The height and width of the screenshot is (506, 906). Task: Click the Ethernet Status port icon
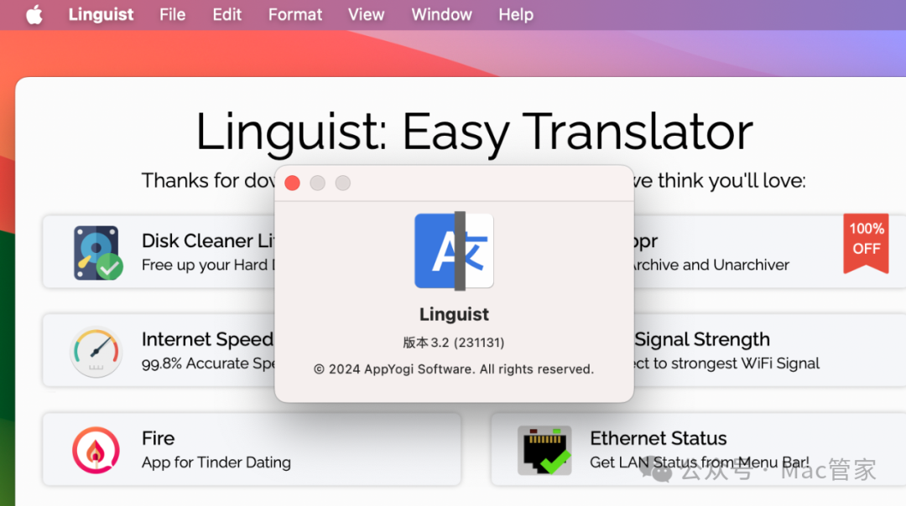coord(544,450)
